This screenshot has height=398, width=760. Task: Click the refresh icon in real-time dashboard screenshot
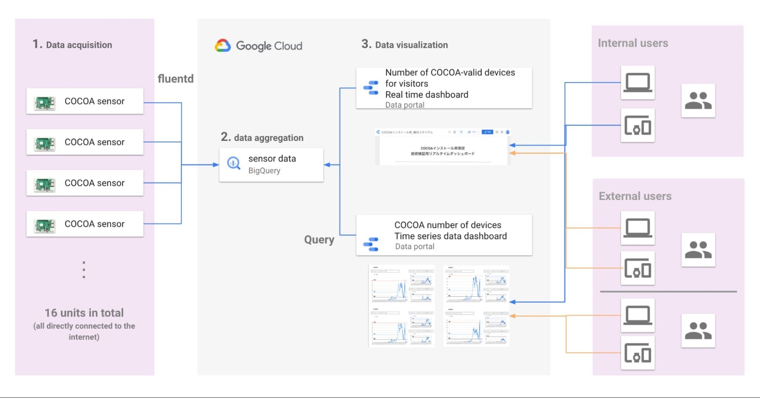461,132
